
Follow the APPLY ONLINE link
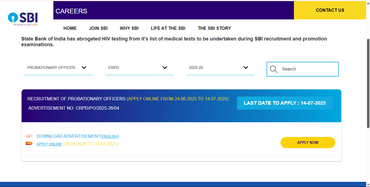point(49,144)
